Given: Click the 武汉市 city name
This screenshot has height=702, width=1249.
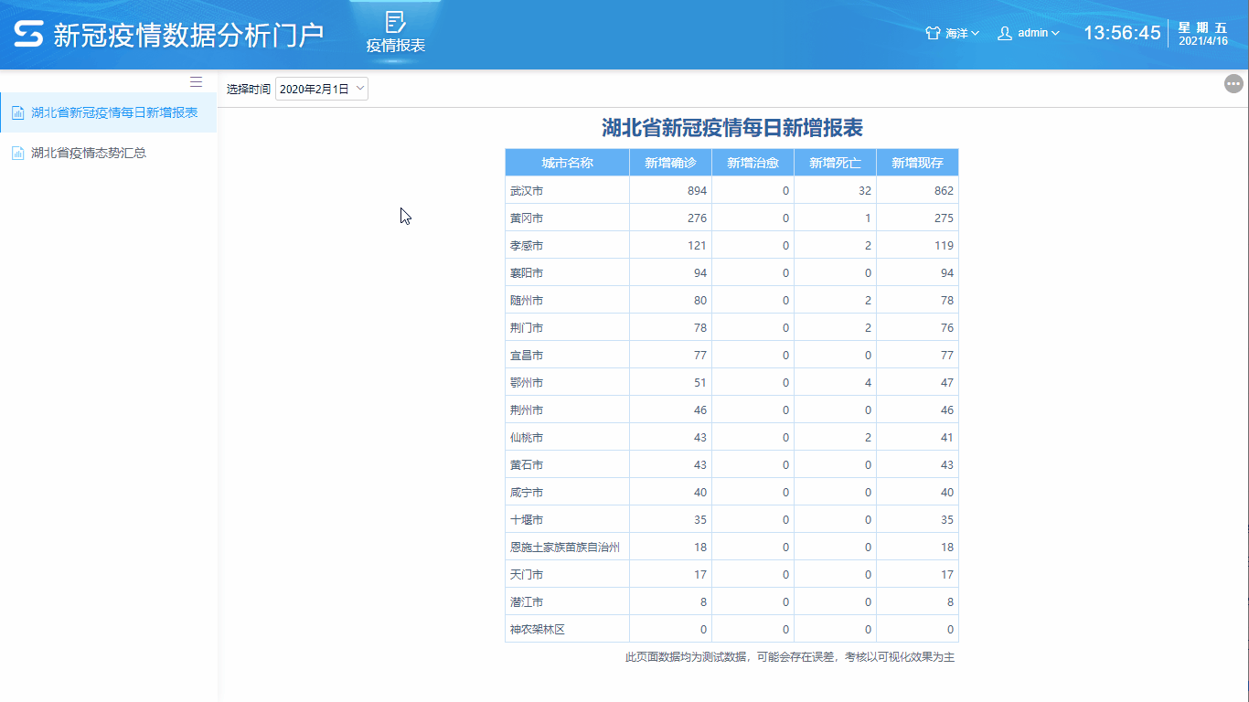Looking at the screenshot, I should pyautogui.click(x=526, y=189).
